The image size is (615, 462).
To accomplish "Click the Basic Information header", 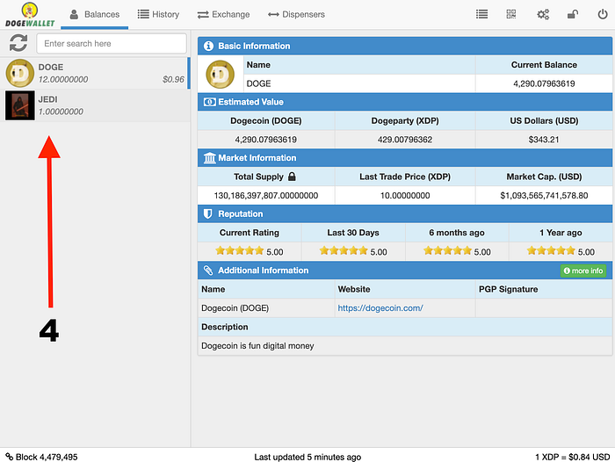I will 405,46.
